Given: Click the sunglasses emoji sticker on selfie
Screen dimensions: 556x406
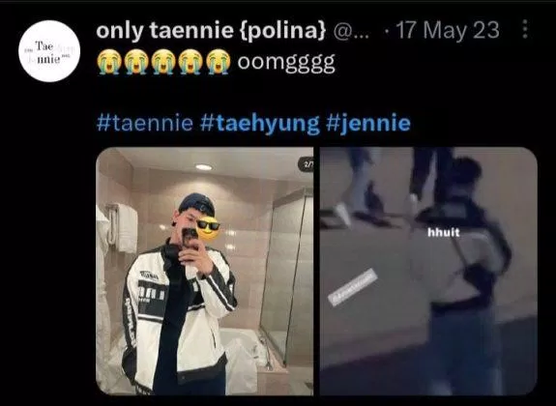Looking at the screenshot, I should tap(208, 229).
